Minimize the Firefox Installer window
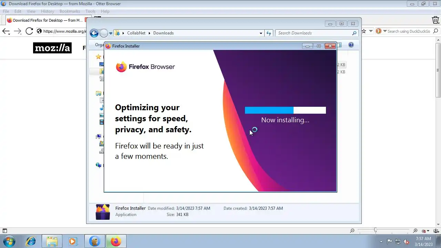Screen dimensions: 441x248 pyautogui.click(x=307, y=46)
